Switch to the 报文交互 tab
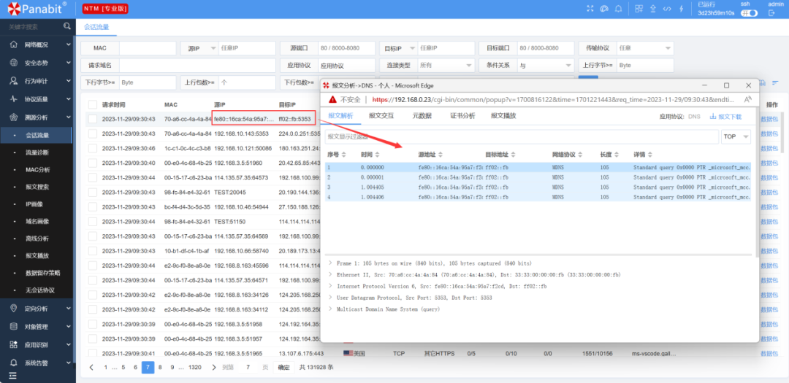 pos(381,115)
